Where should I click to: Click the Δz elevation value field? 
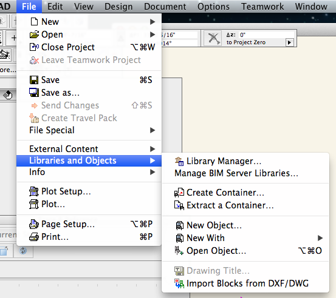(266, 35)
